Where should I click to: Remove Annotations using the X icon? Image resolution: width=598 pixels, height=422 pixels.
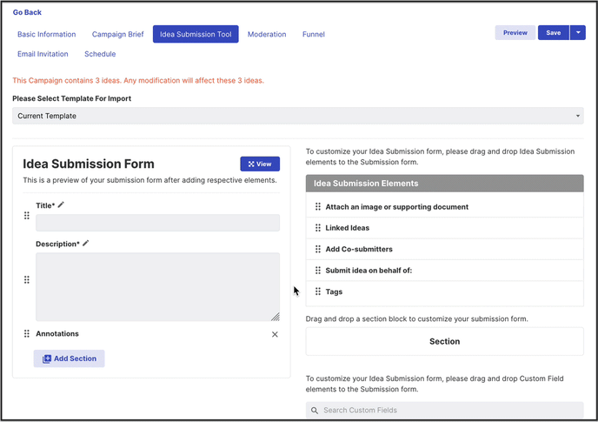click(x=275, y=334)
